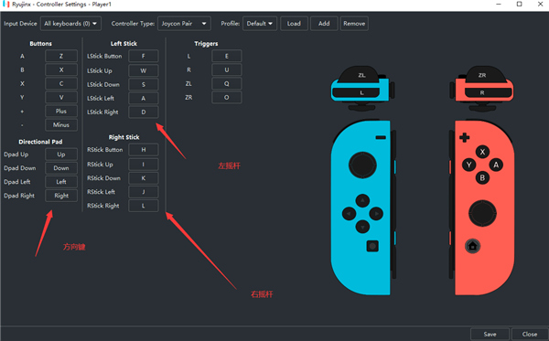Rebind Dpad Right key field

(61, 196)
